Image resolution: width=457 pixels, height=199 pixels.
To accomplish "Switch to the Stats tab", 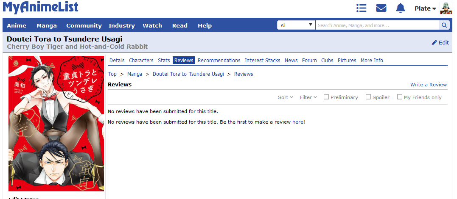I will coord(164,60).
